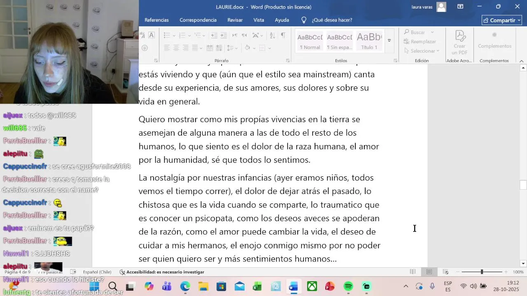The height and width of the screenshot is (296, 527).
Task: Apply the Sin espaciado style
Action: [x=340, y=41]
